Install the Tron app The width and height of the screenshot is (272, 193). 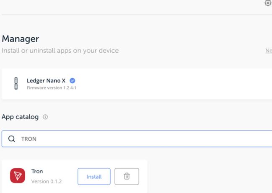click(x=94, y=177)
